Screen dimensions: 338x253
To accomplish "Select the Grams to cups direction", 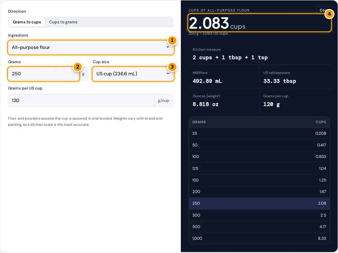I will pos(27,22).
